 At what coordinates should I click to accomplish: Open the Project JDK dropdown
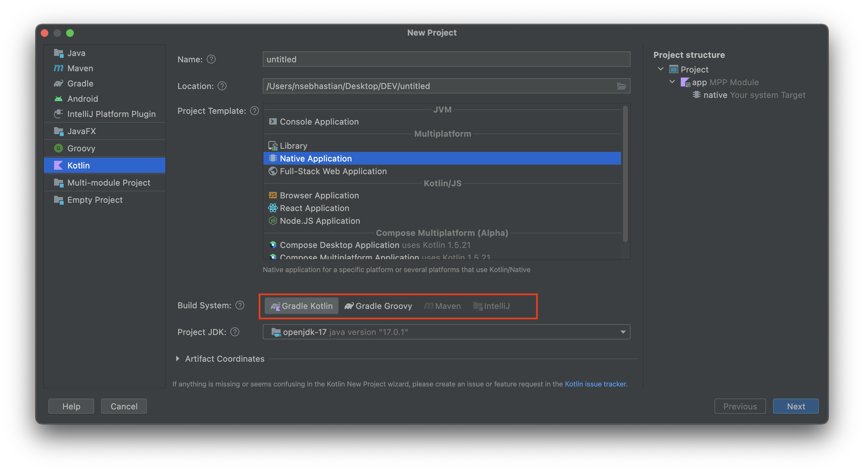(x=446, y=332)
